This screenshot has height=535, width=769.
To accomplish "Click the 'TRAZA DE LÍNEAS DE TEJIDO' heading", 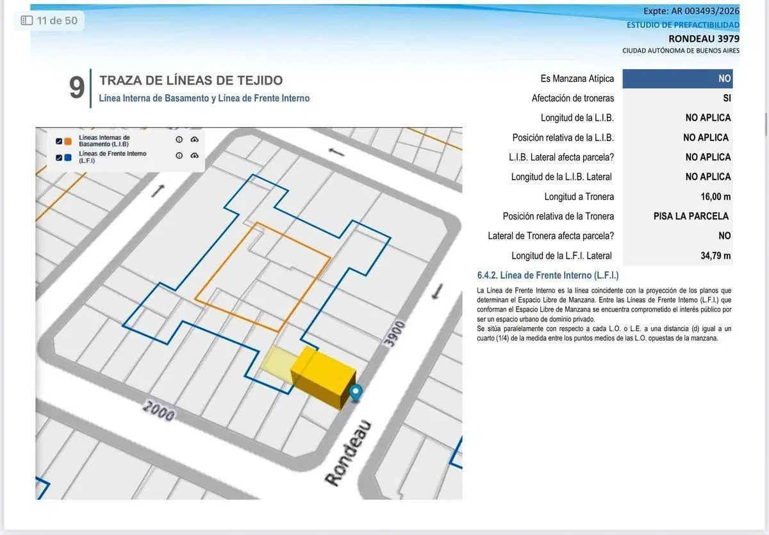I will tap(191, 80).
